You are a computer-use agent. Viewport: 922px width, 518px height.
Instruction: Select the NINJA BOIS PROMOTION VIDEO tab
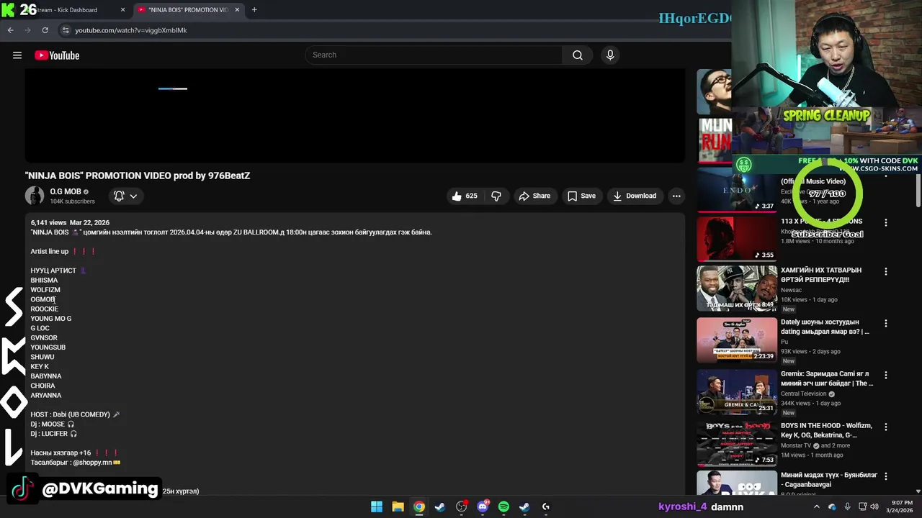(x=189, y=10)
